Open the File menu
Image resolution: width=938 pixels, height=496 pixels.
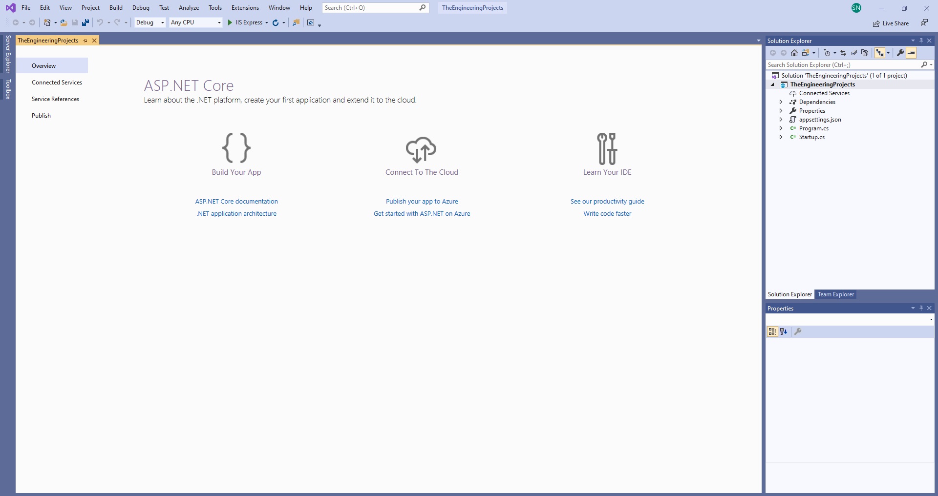[26, 8]
